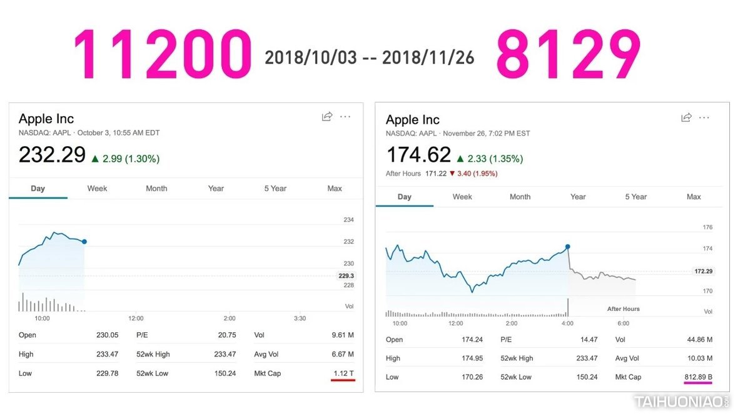Click closing price dot on right chart
This screenshot has width=738, height=414.
point(568,247)
